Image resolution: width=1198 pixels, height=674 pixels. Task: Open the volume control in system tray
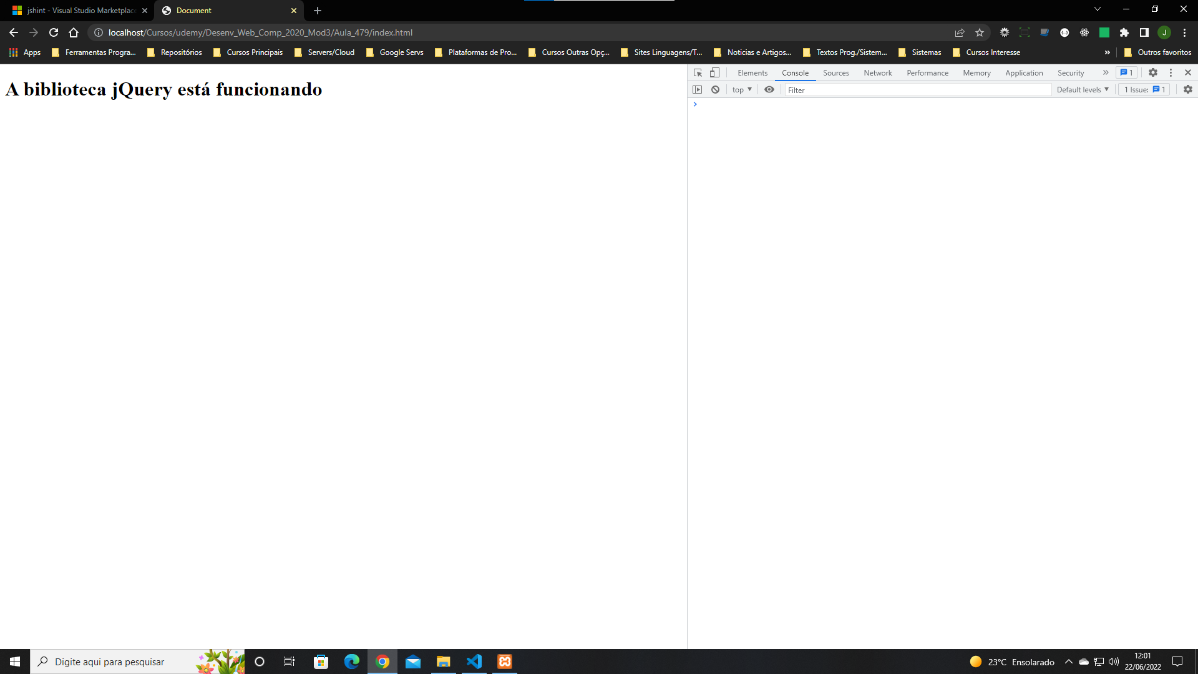pyautogui.click(x=1114, y=662)
